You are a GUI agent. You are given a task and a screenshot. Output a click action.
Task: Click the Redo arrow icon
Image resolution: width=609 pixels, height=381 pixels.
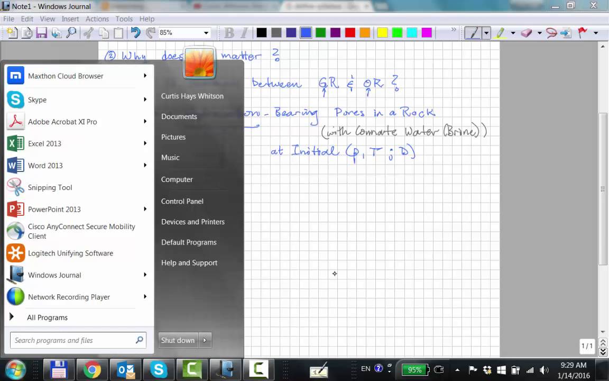coord(150,33)
